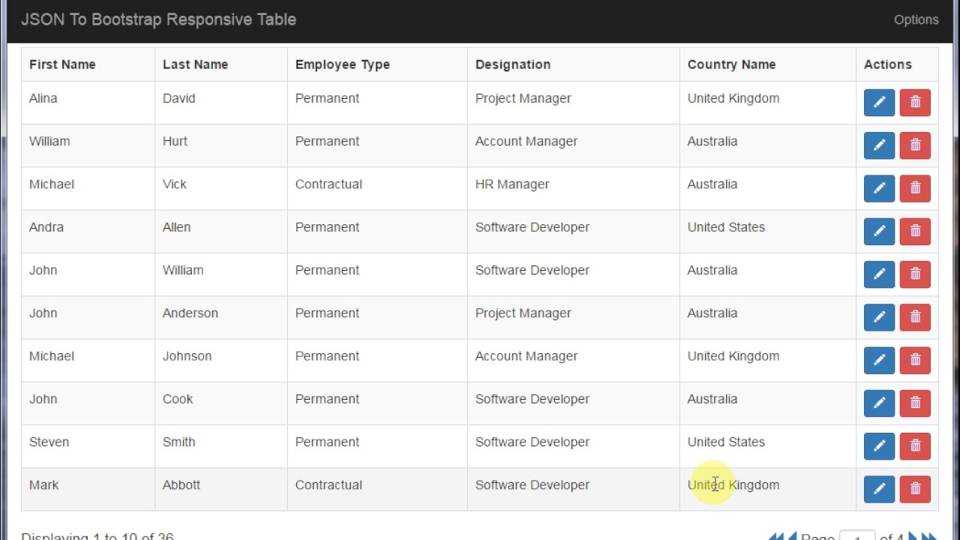Edit the Michael Johnson entry
Viewport: 960px width, 540px height.
pyautogui.click(x=879, y=360)
